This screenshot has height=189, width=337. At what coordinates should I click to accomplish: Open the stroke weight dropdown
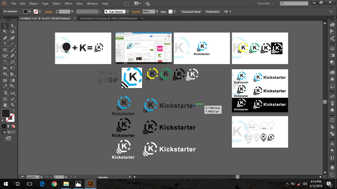click(x=72, y=12)
